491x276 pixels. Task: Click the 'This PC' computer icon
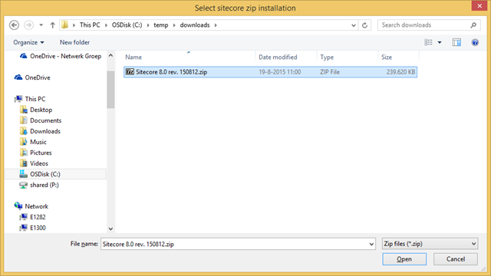pyautogui.click(x=18, y=99)
